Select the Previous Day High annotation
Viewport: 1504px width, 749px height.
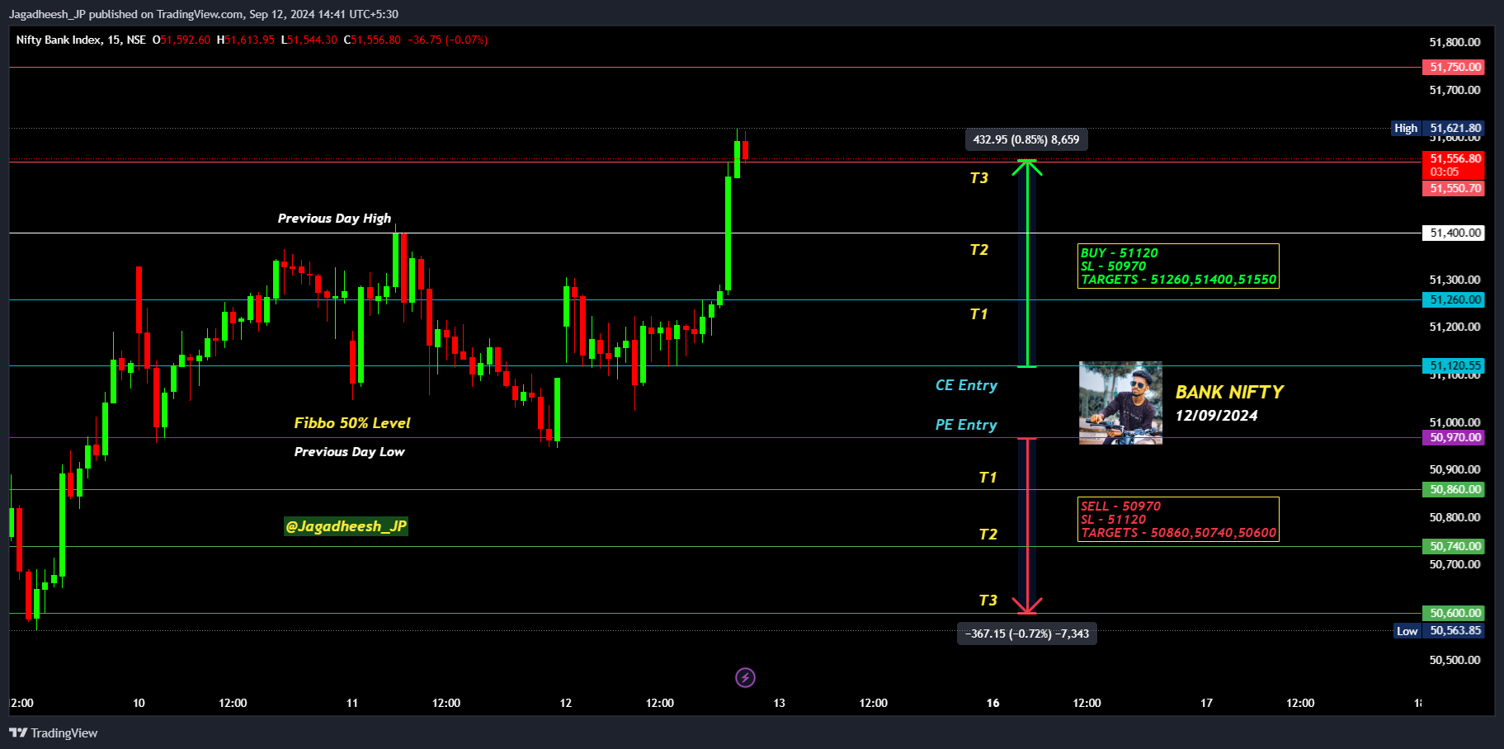[x=334, y=218]
